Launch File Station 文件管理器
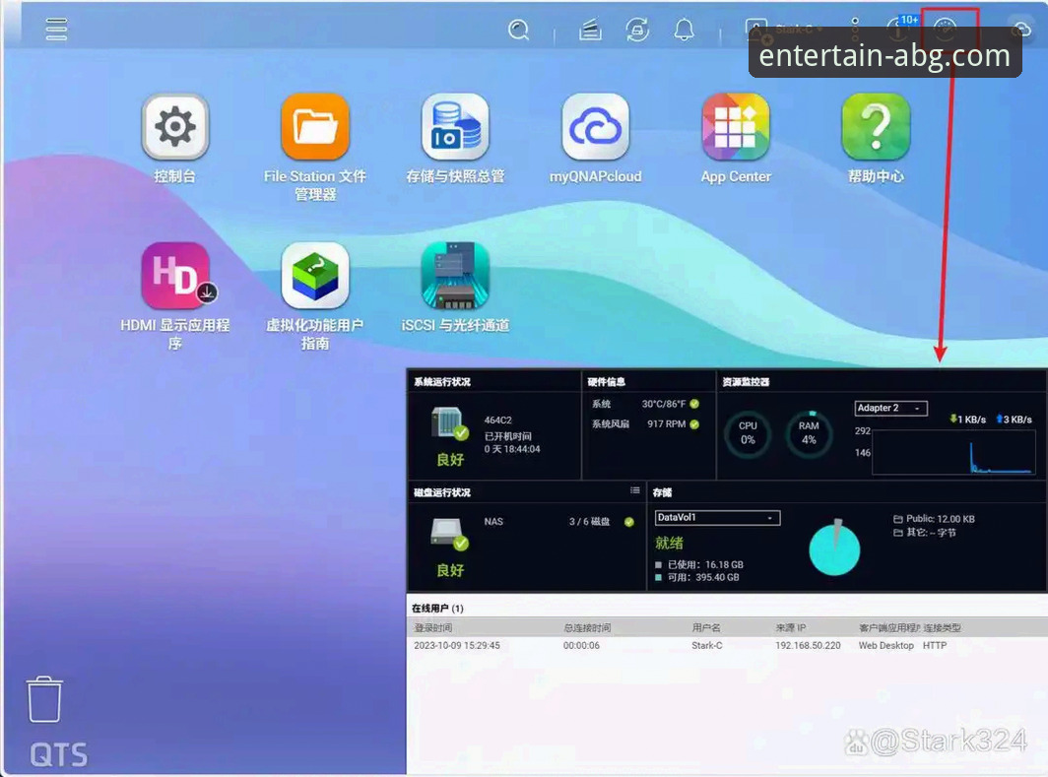This screenshot has height=777, width=1048. pyautogui.click(x=315, y=126)
